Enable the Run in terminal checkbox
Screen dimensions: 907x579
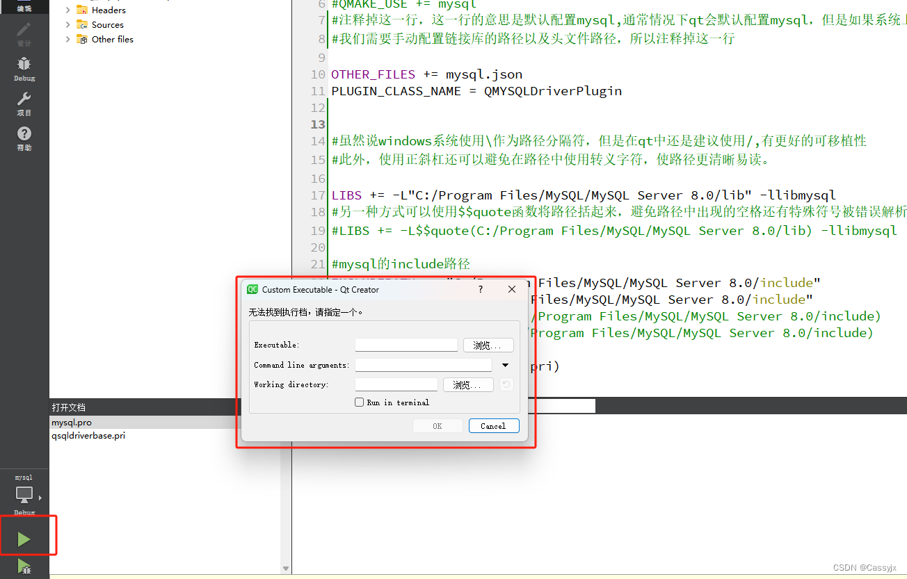pos(359,402)
